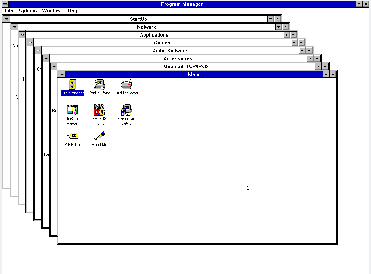Open the Microsoft TCP/IP-32 window control menu
Viewport: 371px width, 274px height.
point(54,66)
